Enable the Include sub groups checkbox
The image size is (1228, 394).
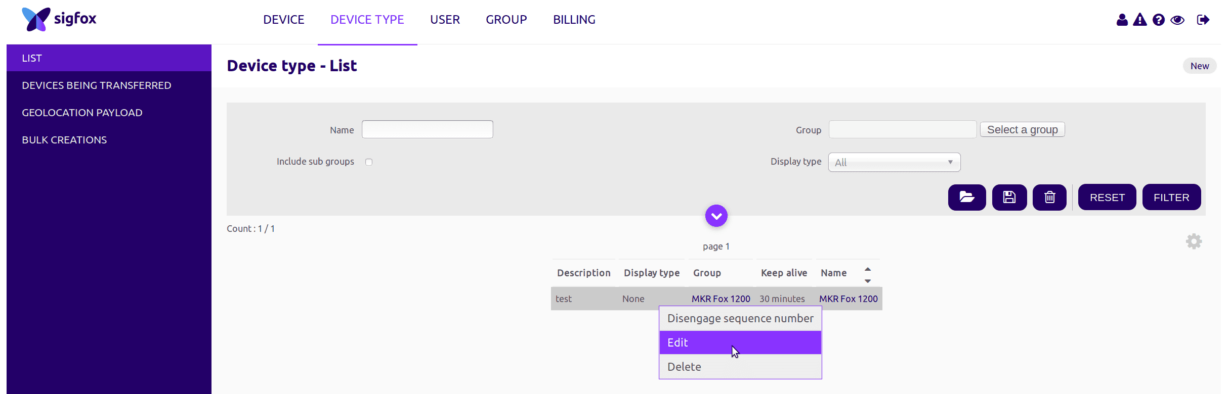coord(369,162)
